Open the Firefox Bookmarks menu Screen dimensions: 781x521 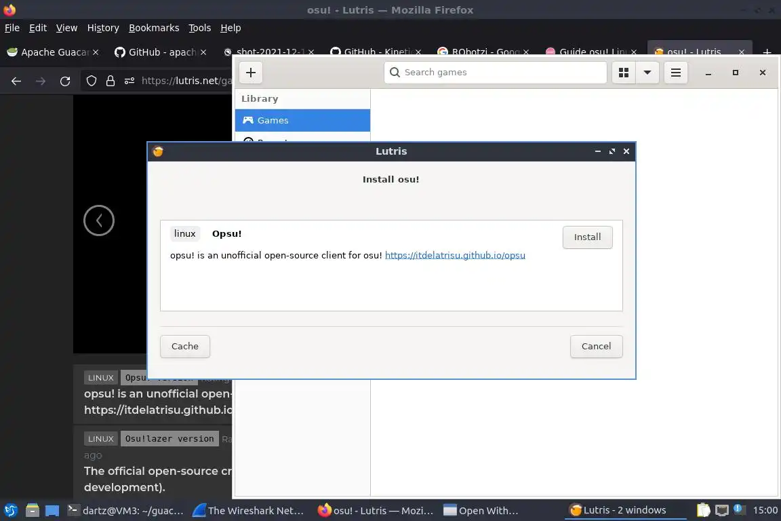tap(154, 28)
